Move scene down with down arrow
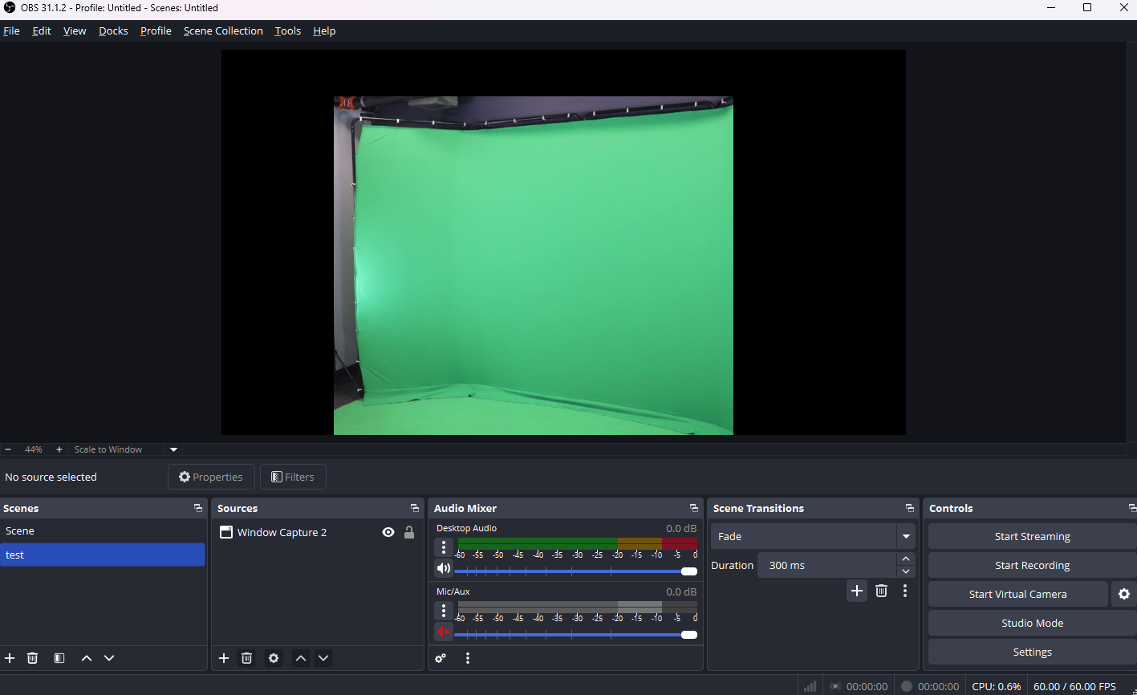Viewport: 1137px width, 695px height. pos(109,658)
